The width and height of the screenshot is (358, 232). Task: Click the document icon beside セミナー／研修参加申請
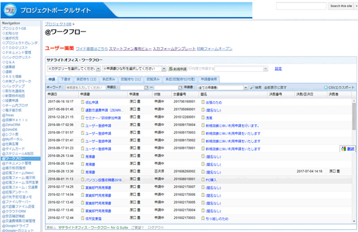click(83, 118)
